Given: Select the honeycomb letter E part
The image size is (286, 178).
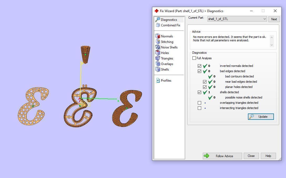Looking at the screenshot, I should pos(33,106).
